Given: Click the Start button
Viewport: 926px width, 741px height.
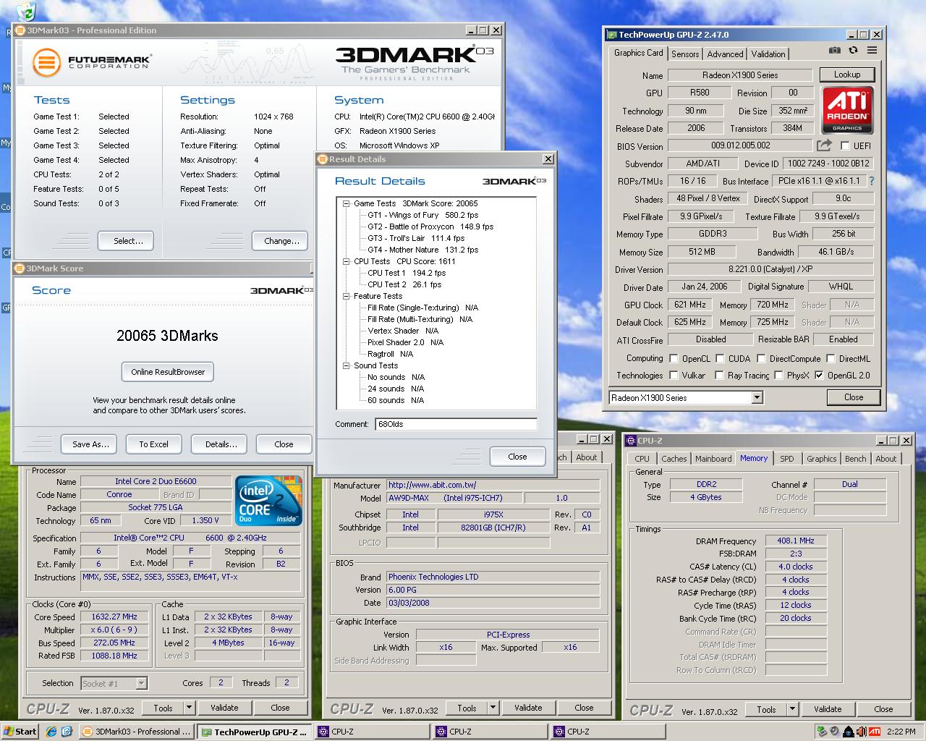Looking at the screenshot, I should (20, 731).
